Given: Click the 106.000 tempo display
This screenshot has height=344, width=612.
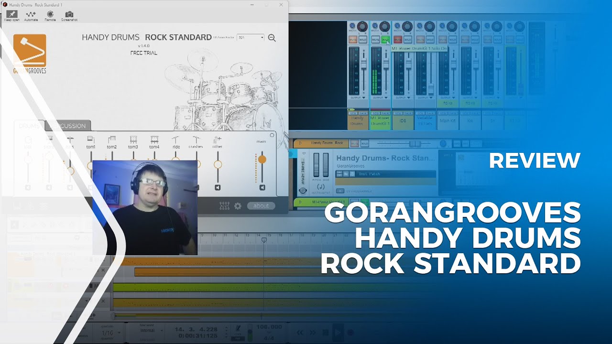Looking at the screenshot, I should (x=269, y=327).
